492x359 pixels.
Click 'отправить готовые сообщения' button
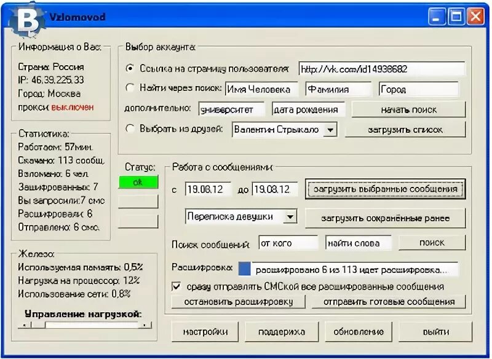389,302
